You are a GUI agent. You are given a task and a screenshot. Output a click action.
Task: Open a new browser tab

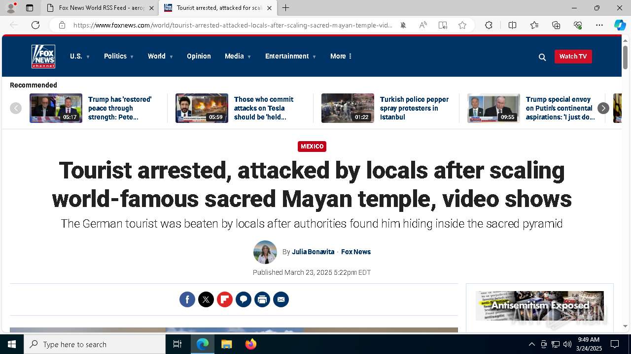tap(286, 8)
